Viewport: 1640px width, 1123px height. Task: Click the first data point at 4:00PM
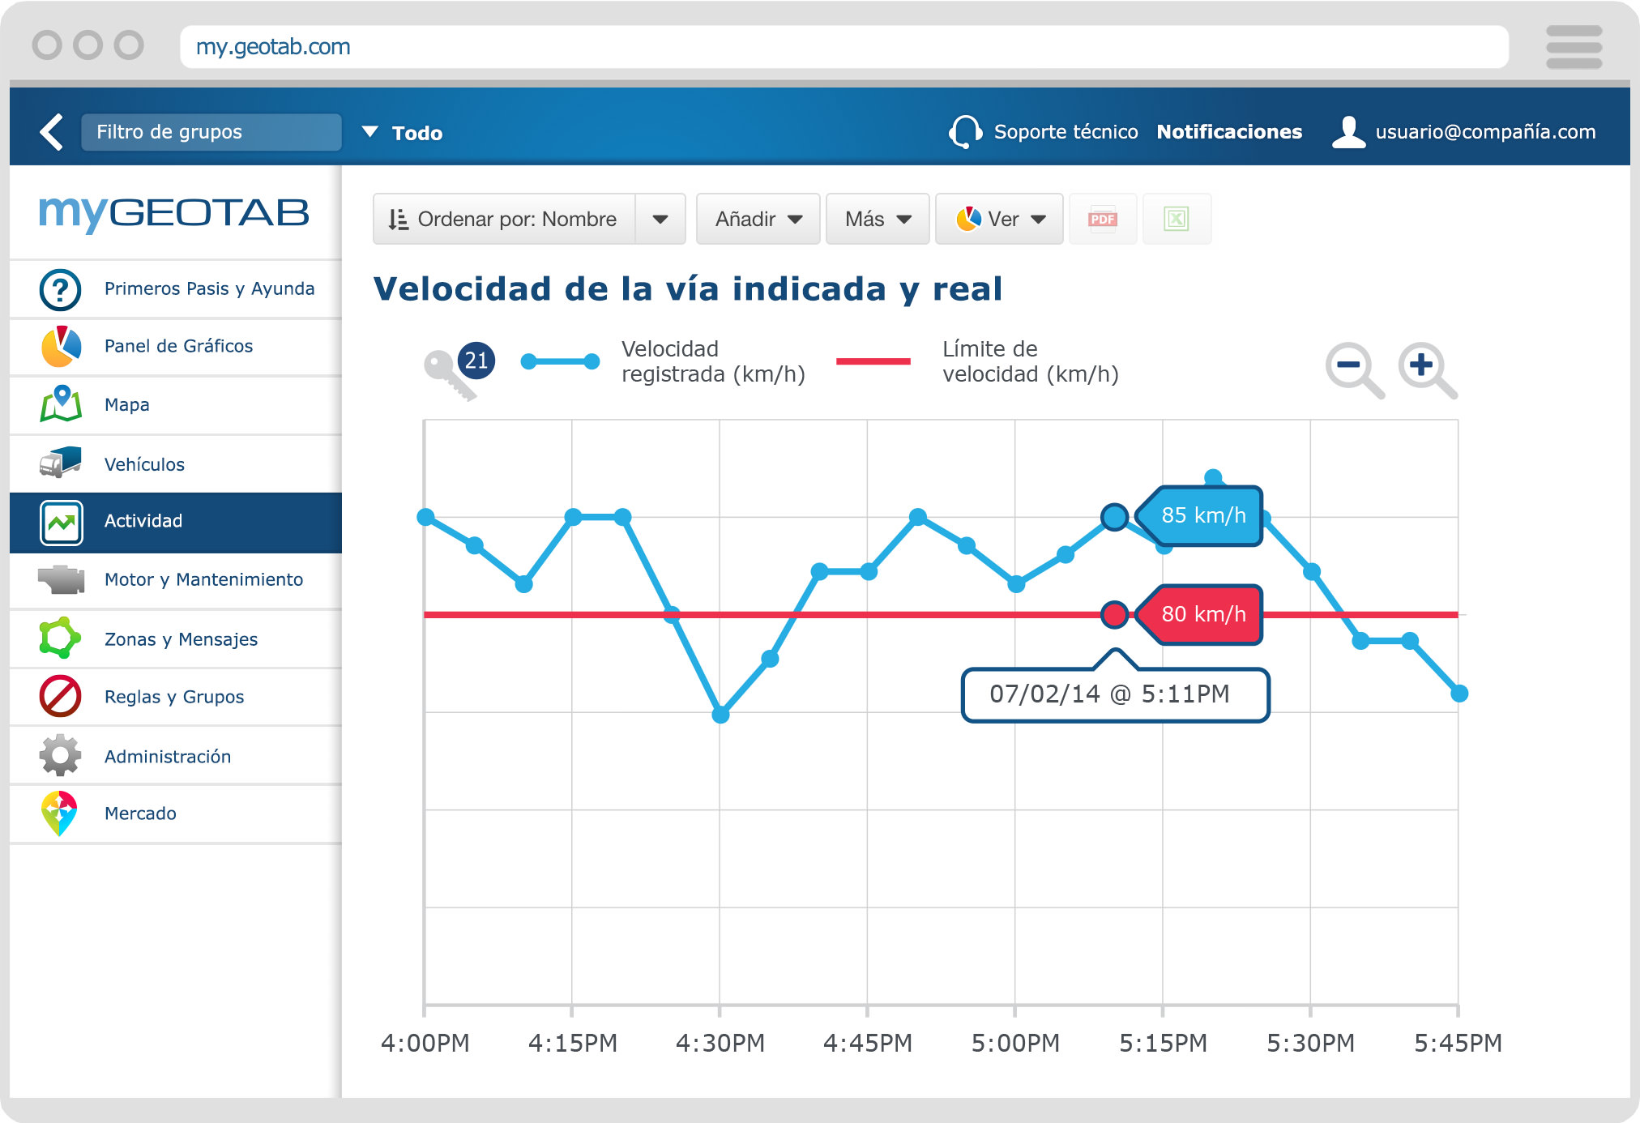click(425, 517)
